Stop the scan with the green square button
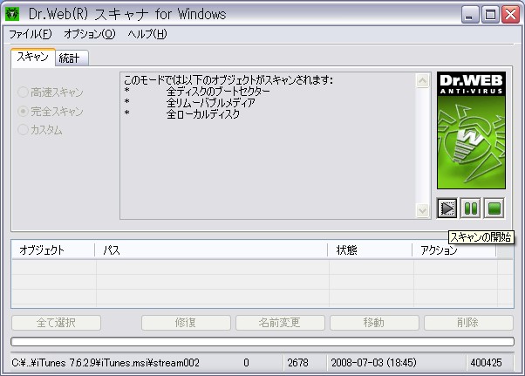The image size is (525, 376). 494,209
